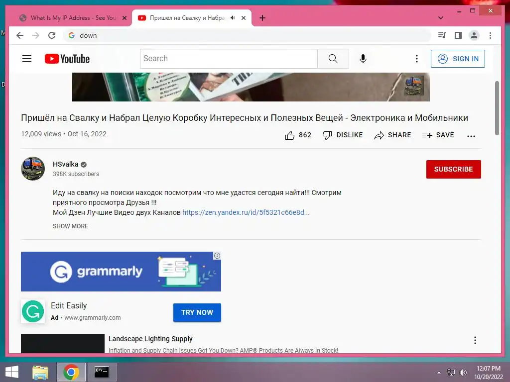Screen dimensions: 510x382
Task: Open a new tab with plus button
Action: coord(262,18)
